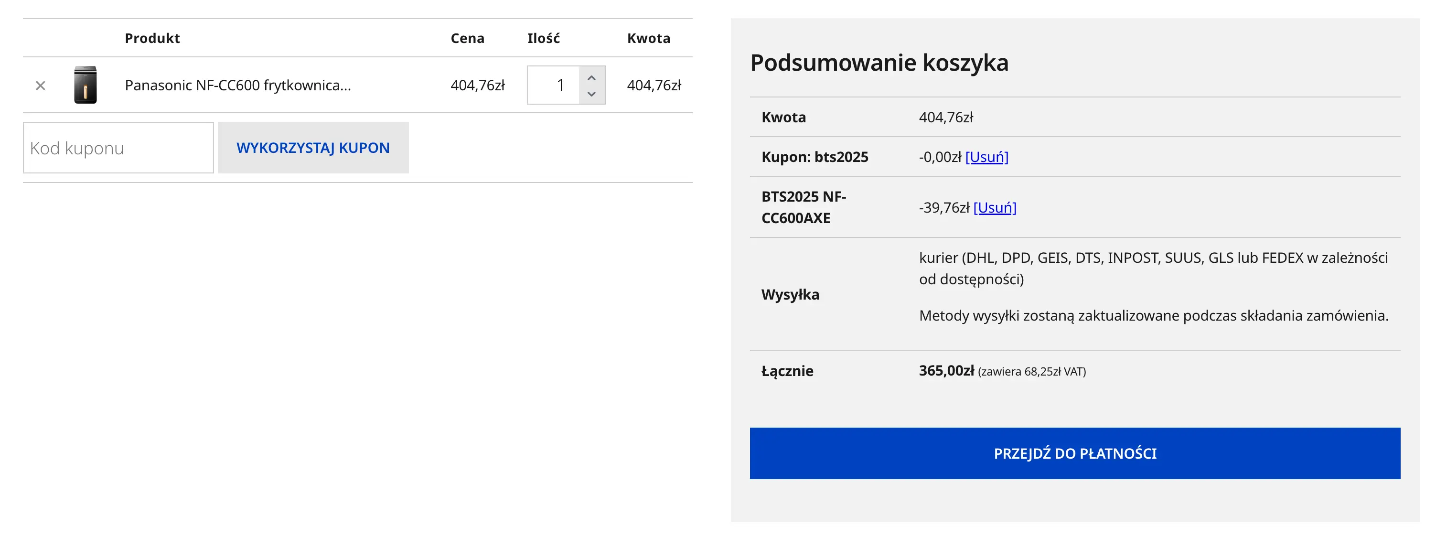Click the Panasonic air fryer thumbnail
Viewport: 1436px width, 538px height.
coord(86,86)
